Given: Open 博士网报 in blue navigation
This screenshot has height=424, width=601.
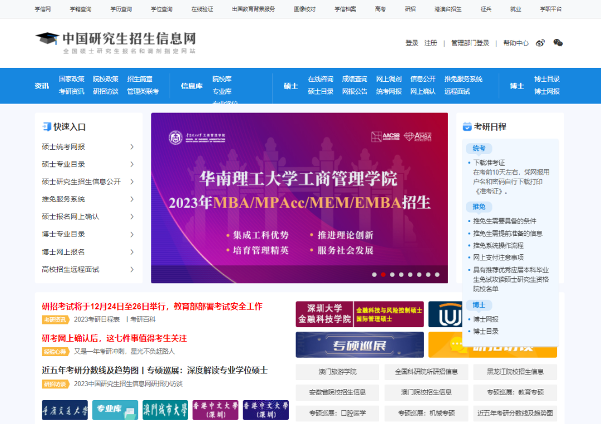Looking at the screenshot, I should pos(547,92).
